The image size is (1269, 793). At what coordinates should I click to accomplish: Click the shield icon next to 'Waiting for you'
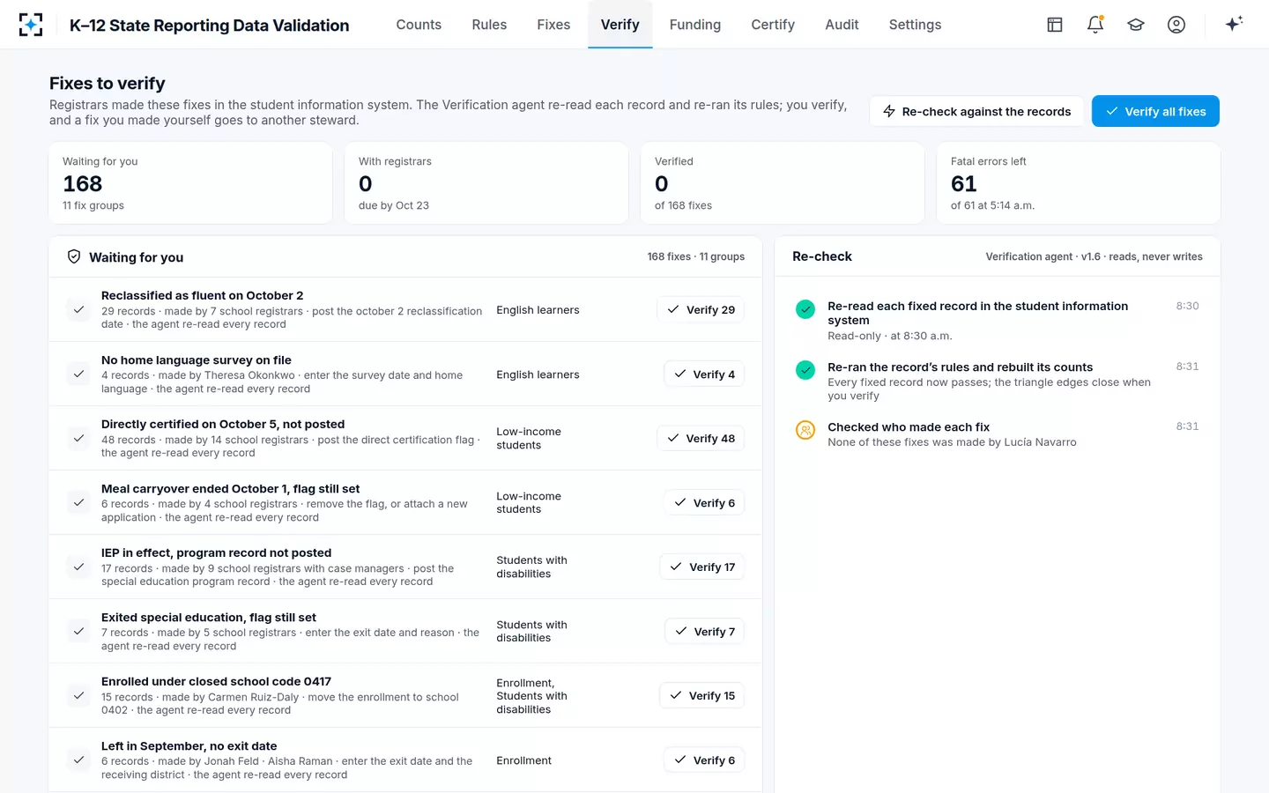pyautogui.click(x=74, y=256)
